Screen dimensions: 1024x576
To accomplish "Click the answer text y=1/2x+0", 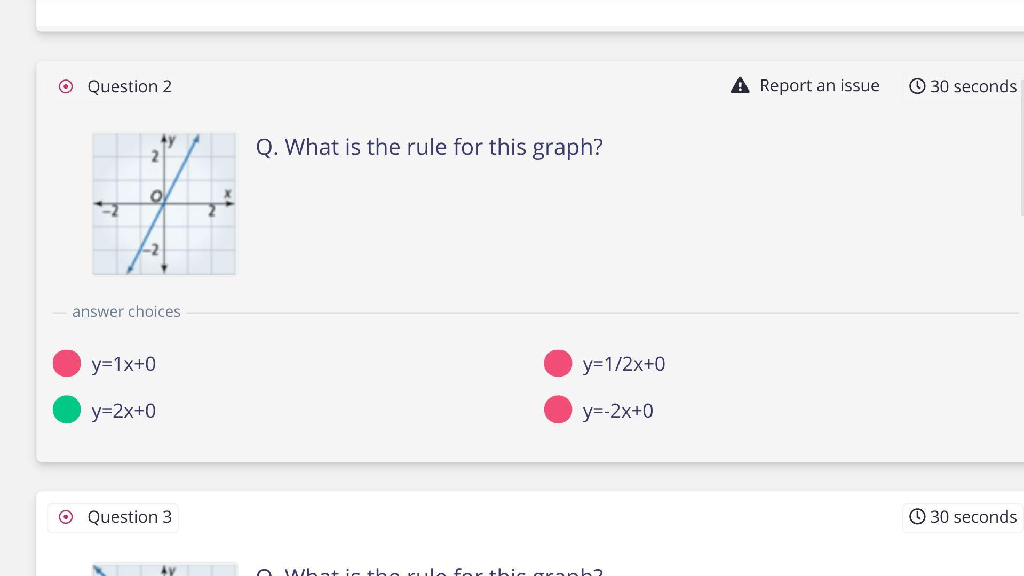I will click(x=624, y=364).
